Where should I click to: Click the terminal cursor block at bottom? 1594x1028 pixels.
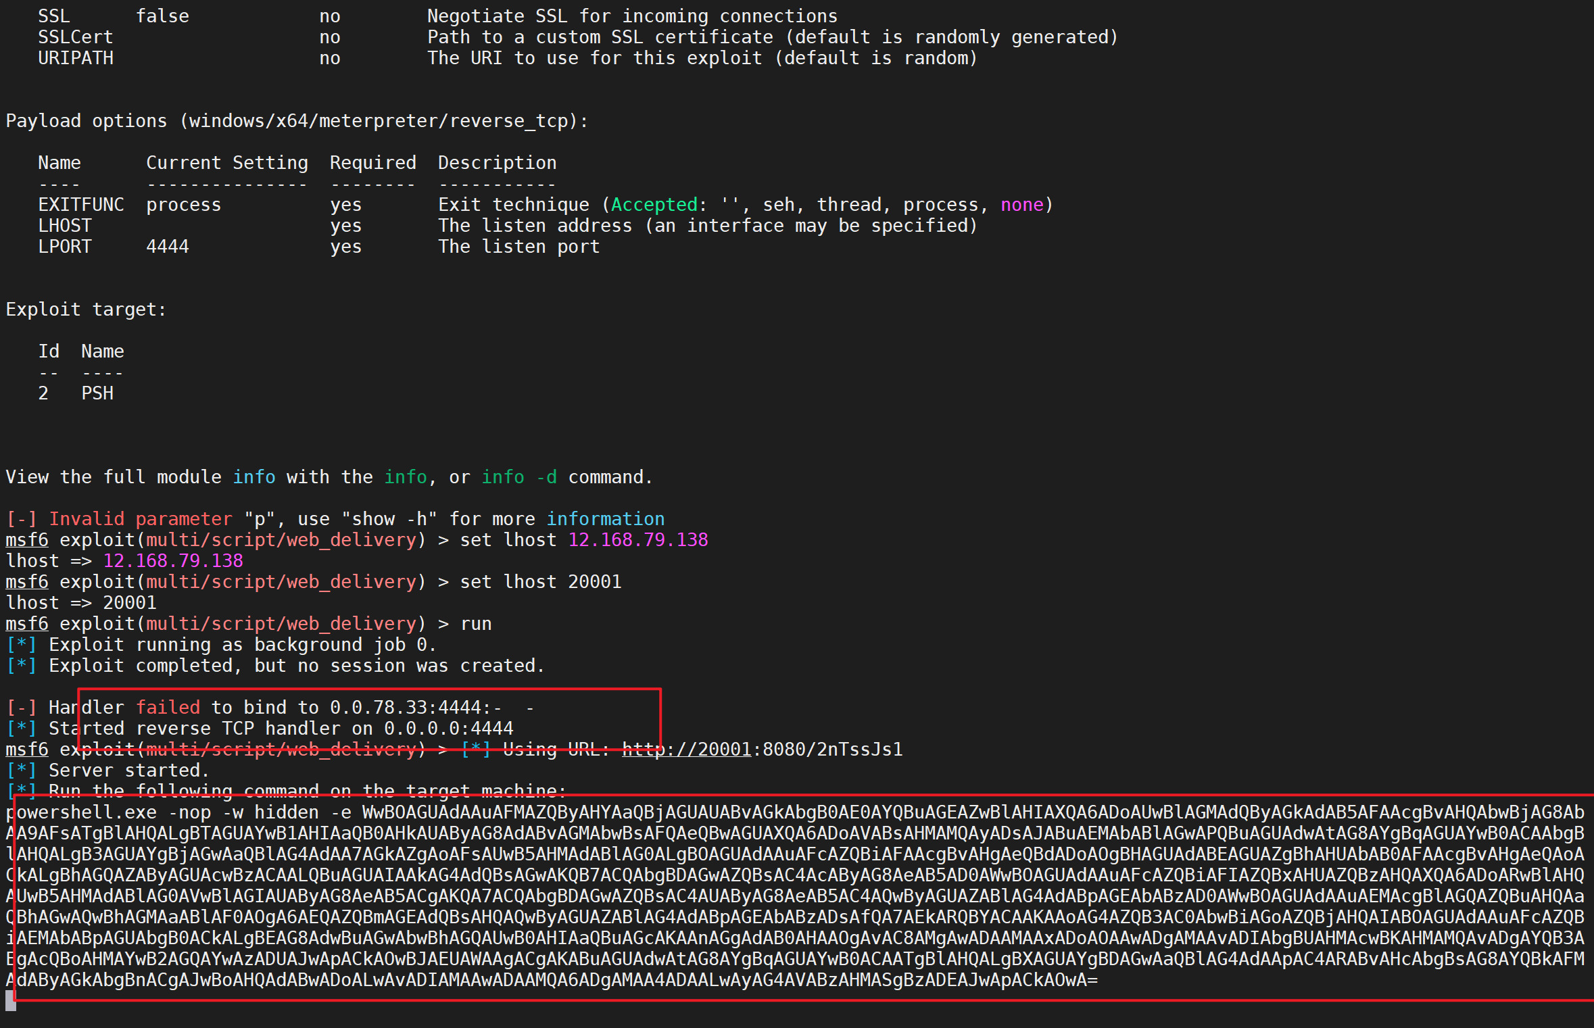tap(10, 1000)
